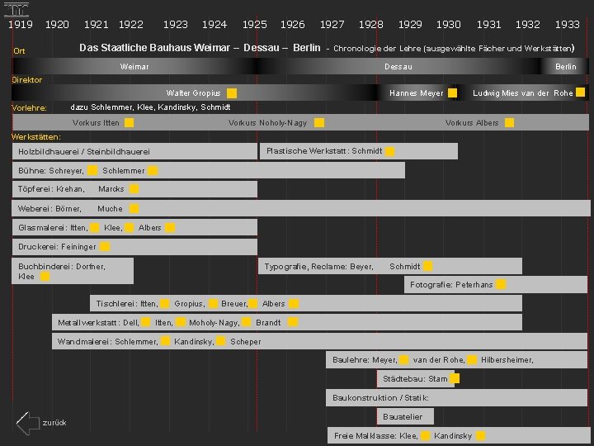Click the Dessau location bar
The height and width of the screenshot is (446, 594).
pos(398,66)
